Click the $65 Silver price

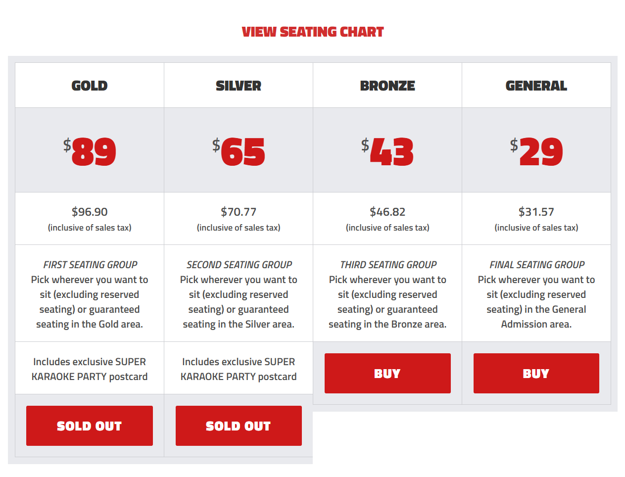239,151
